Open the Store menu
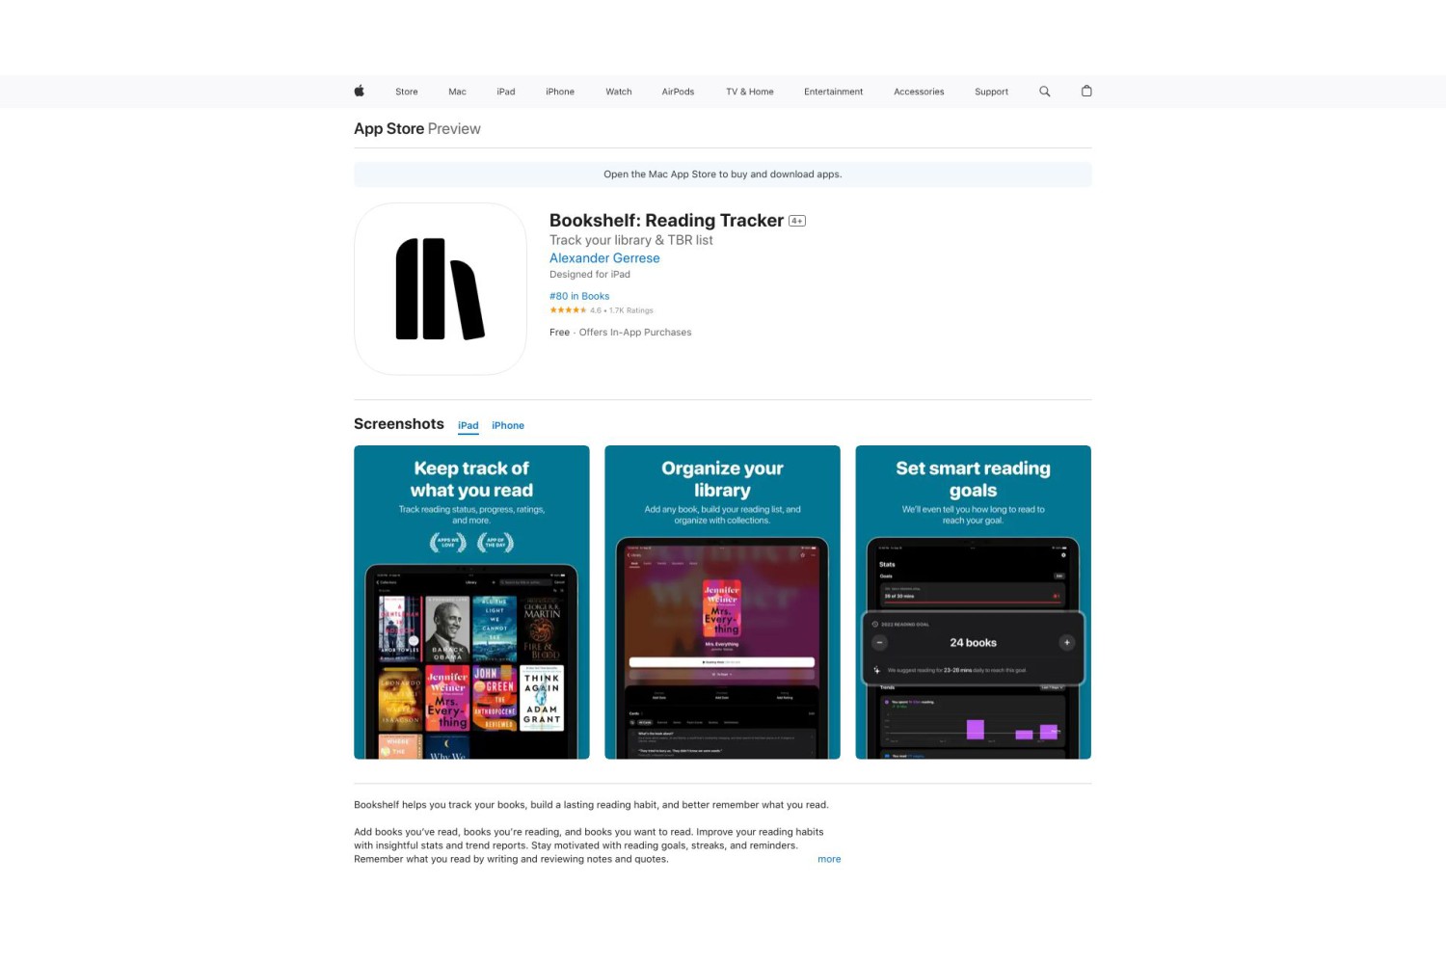Image resolution: width=1446 pixels, height=964 pixels. click(x=407, y=92)
